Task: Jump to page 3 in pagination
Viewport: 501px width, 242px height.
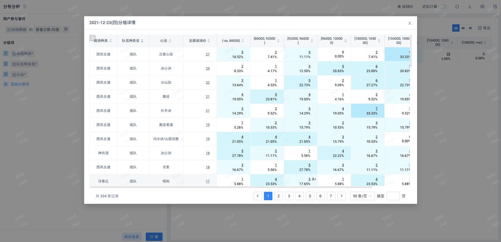Action: point(289,196)
